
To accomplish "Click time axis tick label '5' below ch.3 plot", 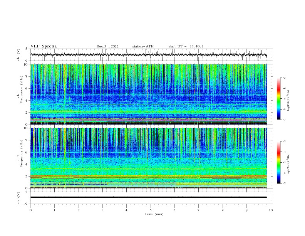I will pyautogui.click(x=151, y=210).
